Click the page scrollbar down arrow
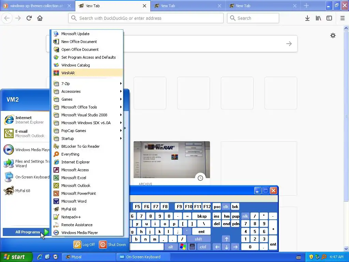This screenshot has width=349, height=262. coord(346,249)
